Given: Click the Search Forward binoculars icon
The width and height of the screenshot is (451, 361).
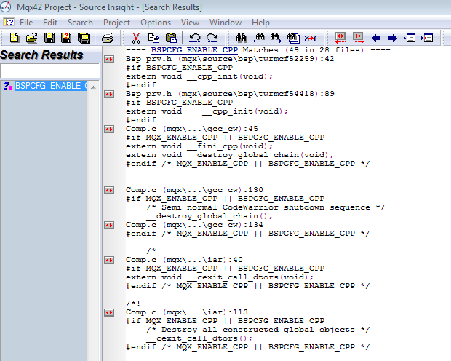Looking at the screenshot, I should (276, 38).
